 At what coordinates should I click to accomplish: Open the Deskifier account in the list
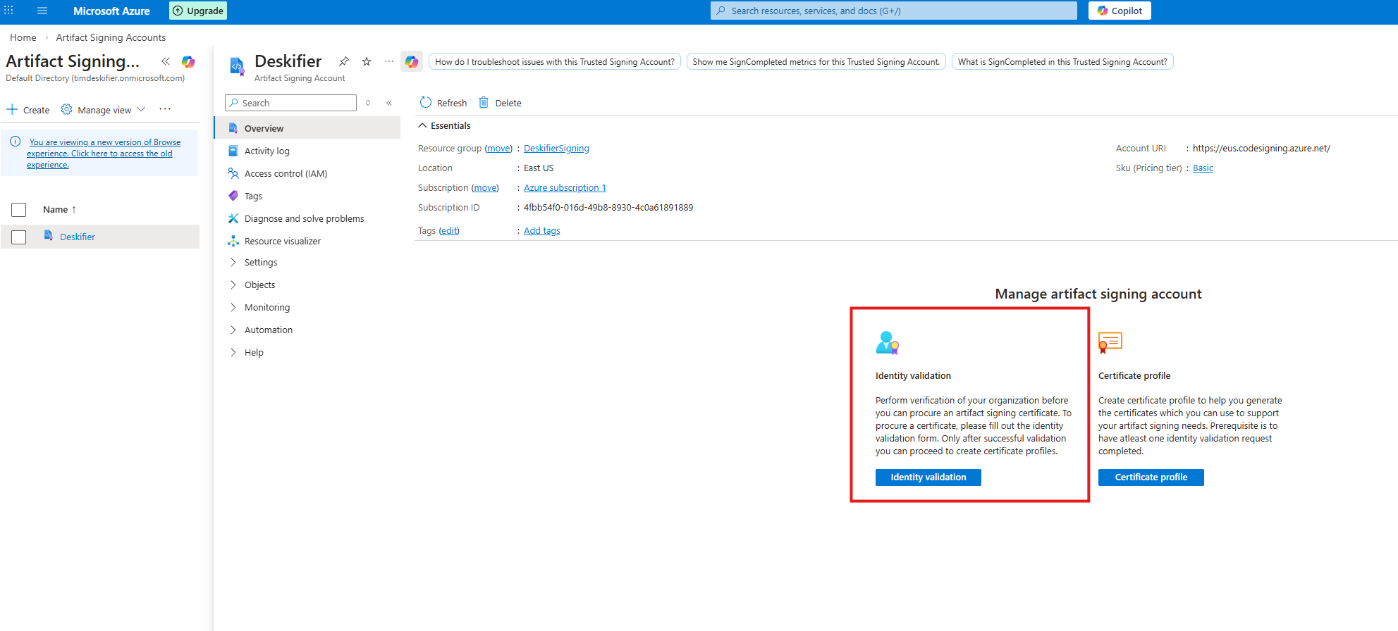[x=78, y=237]
